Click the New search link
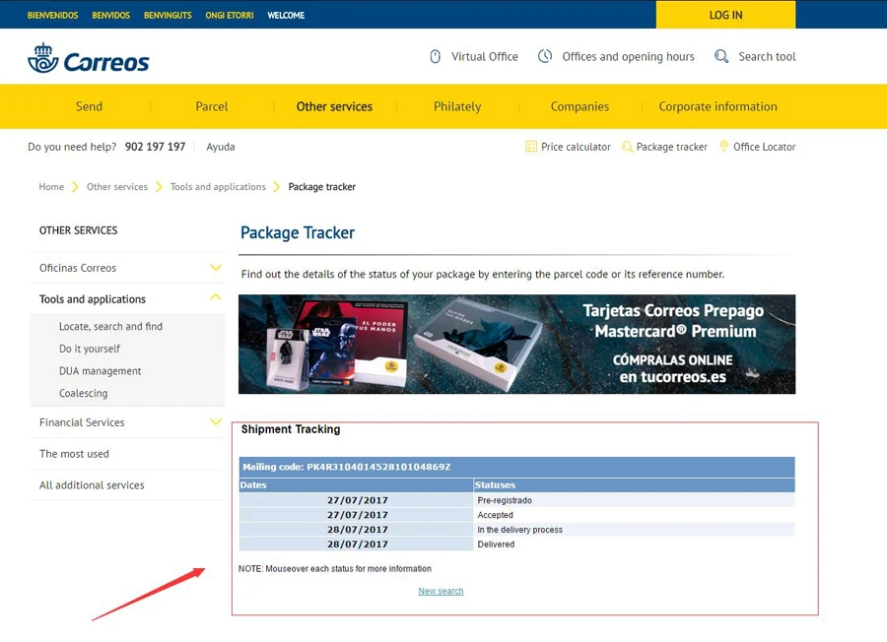 (x=441, y=591)
